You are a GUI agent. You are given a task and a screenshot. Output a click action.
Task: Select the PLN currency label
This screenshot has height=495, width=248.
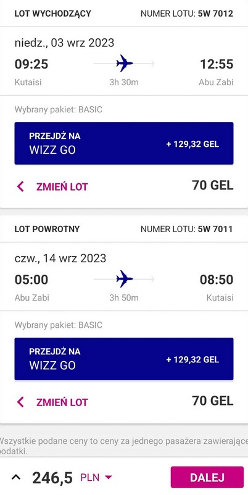click(x=90, y=477)
